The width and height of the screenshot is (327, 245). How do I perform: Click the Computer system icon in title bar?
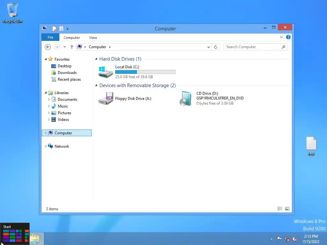click(x=44, y=28)
